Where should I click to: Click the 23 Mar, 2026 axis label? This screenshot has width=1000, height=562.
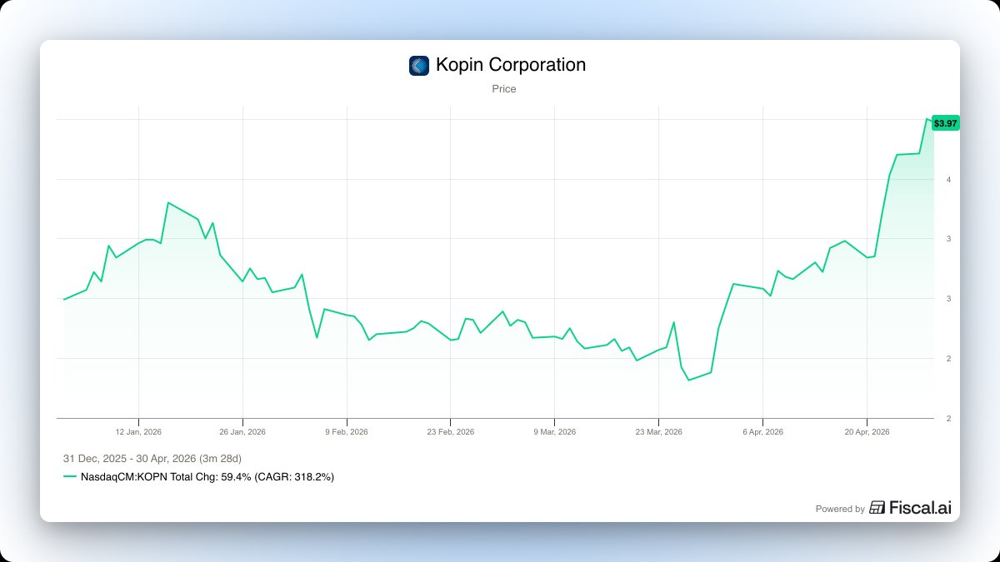[658, 432]
